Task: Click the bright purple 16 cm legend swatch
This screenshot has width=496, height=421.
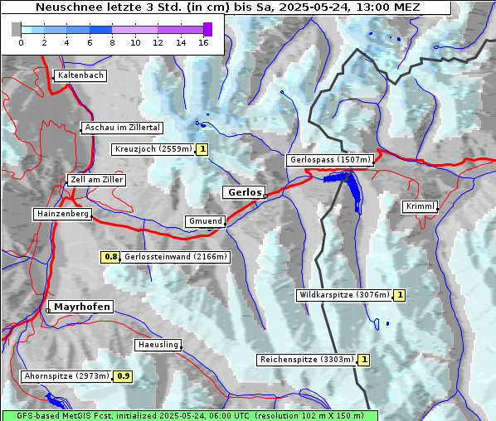Action: point(207,29)
